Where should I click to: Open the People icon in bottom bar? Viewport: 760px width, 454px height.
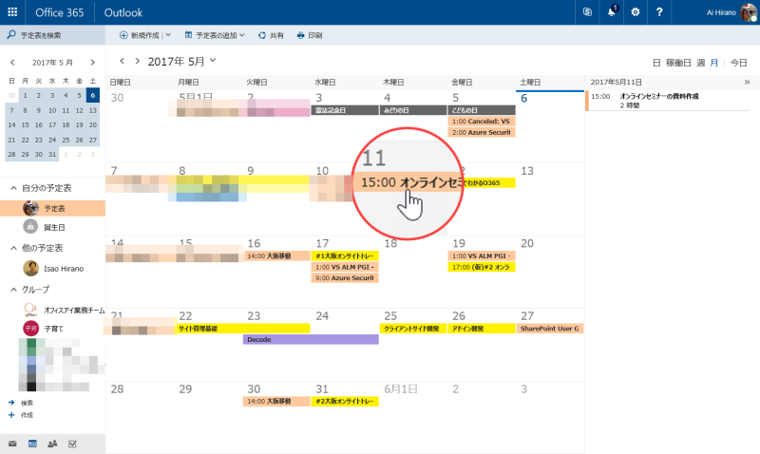52,444
